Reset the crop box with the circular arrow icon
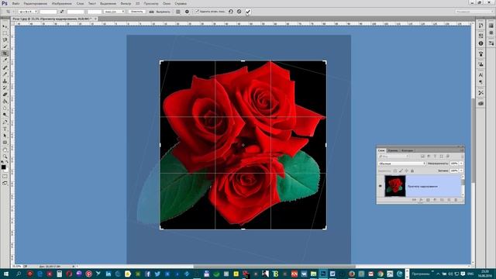 [231, 12]
